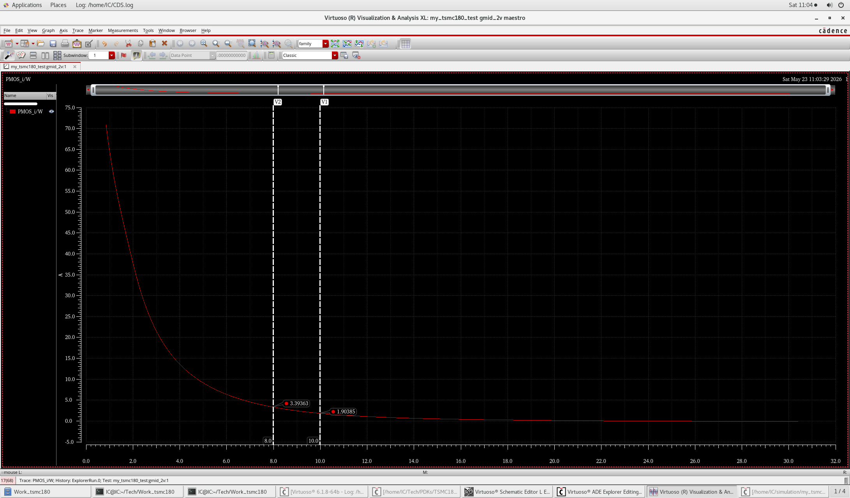Click the vertical split subwindow layout icon
Image resolution: width=850 pixels, height=498 pixels.
pos(45,55)
